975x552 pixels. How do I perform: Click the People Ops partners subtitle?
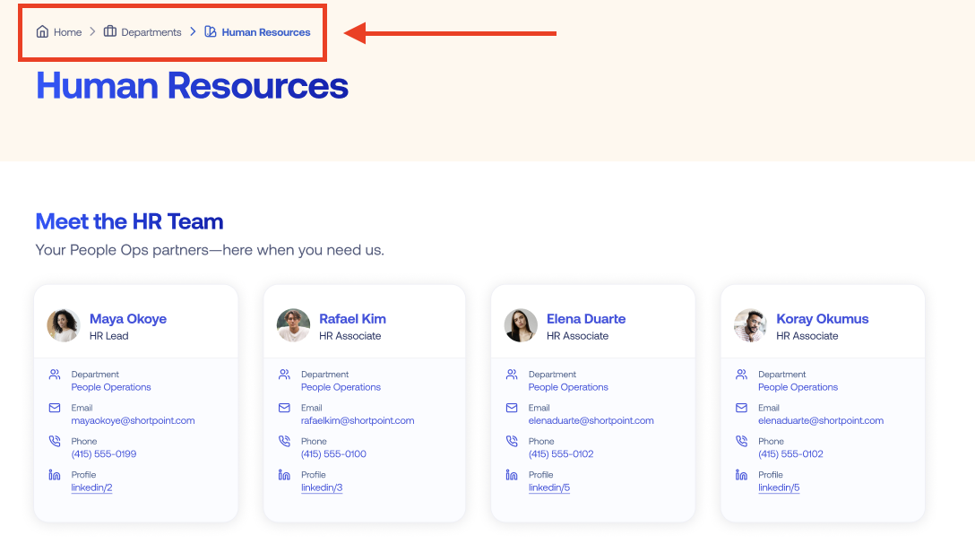210,250
